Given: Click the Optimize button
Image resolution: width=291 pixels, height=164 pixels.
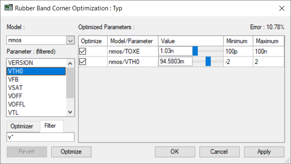Looking at the screenshot, I should coord(71,152).
